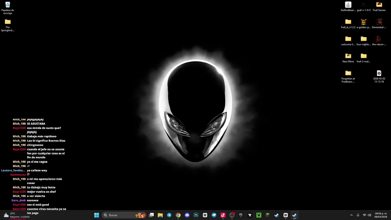391x220 pixels.
Task: Select the Demented-... desktop shortcut
Action: [379, 24]
